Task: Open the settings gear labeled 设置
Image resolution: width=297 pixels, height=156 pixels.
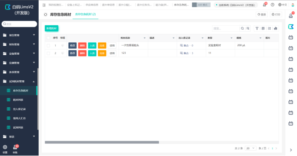Action: tap(5, 147)
